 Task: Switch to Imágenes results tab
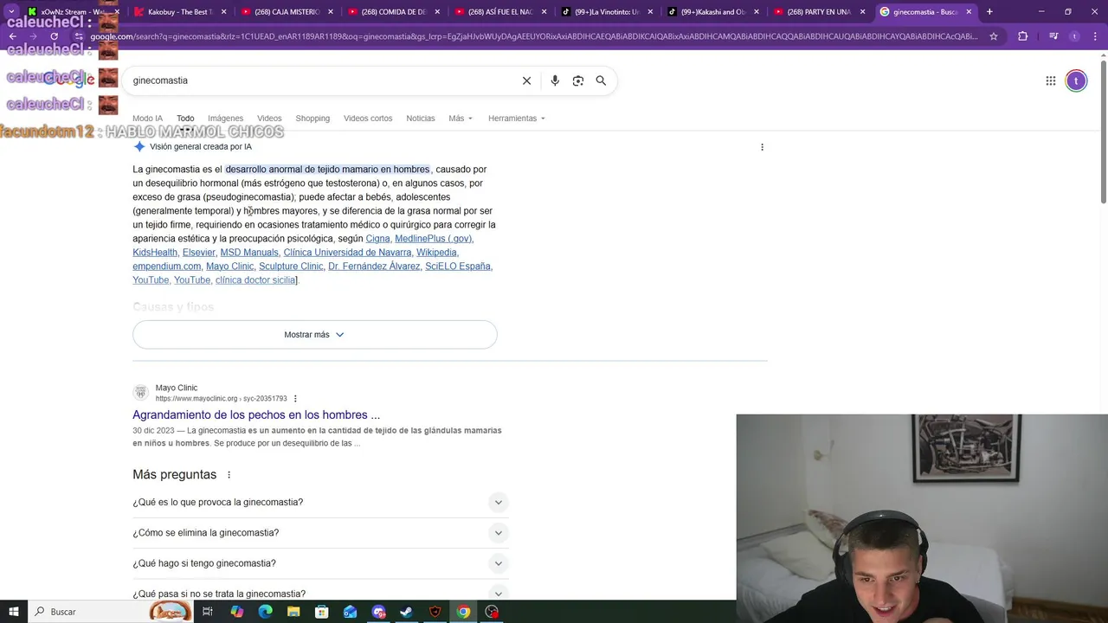pos(225,119)
